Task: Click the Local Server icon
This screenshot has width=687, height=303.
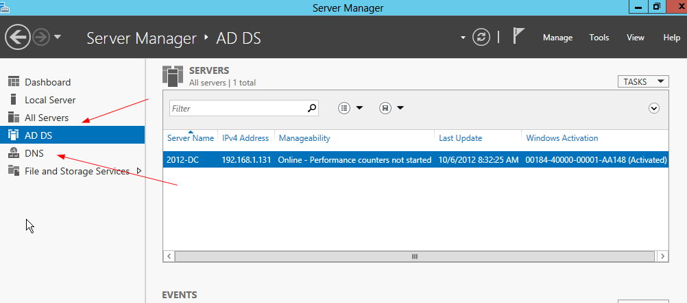Action: 14,100
